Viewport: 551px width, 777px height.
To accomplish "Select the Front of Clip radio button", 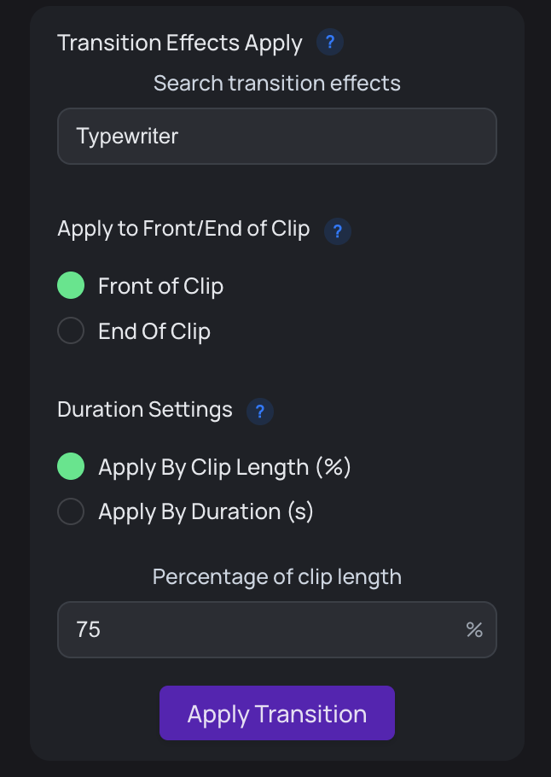I will [x=71, y=285].
